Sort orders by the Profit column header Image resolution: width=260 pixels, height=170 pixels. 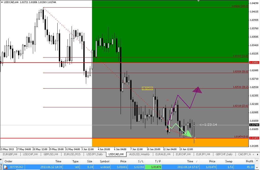click(250, 161)
